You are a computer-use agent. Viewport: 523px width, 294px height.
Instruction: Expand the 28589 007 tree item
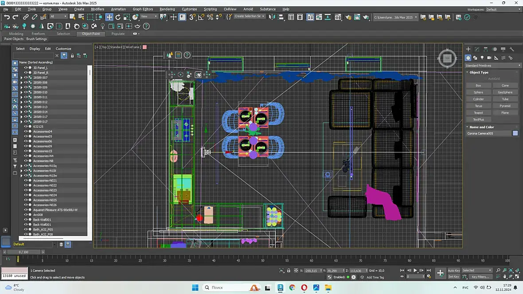click(21, 77)
